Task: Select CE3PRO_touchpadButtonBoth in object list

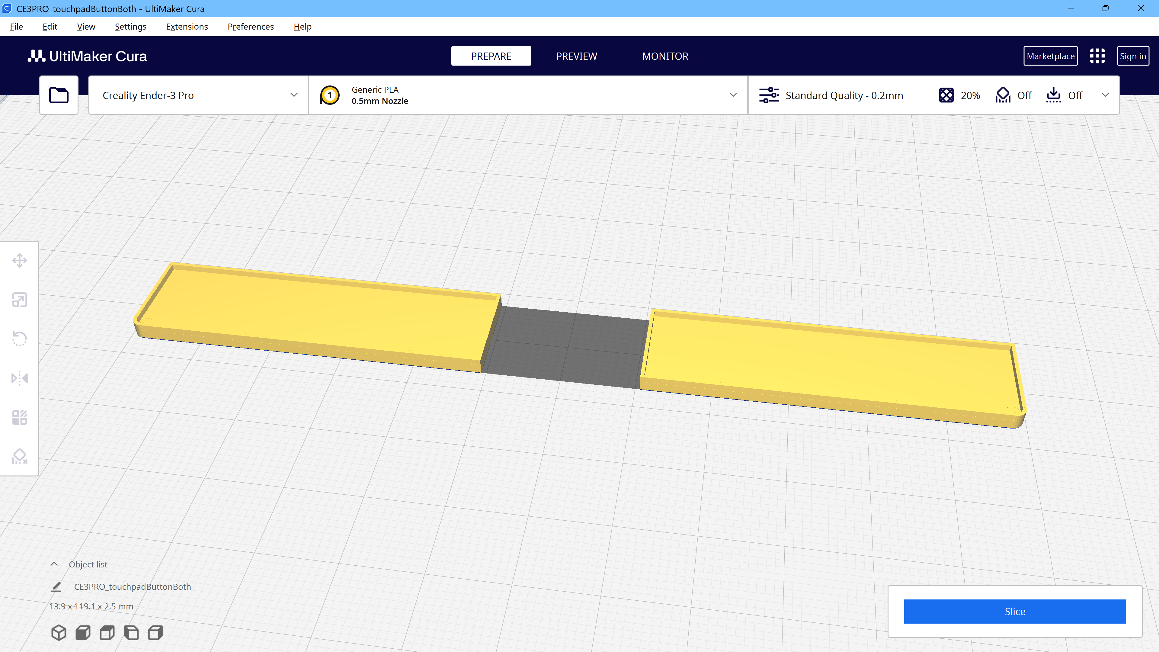Action: [x=132, y=587]
